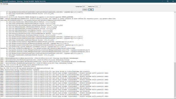176x99 pixels.
Task: Open the File menu
Action: pyautogui.click(x=1, y=4)
